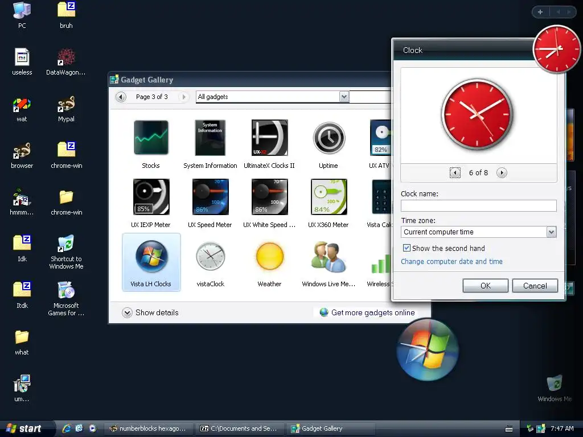Select the System Information gadget

pos(210,138)
